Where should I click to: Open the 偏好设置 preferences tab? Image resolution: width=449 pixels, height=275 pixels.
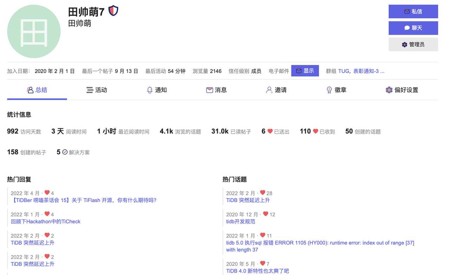tap(402, 90)
